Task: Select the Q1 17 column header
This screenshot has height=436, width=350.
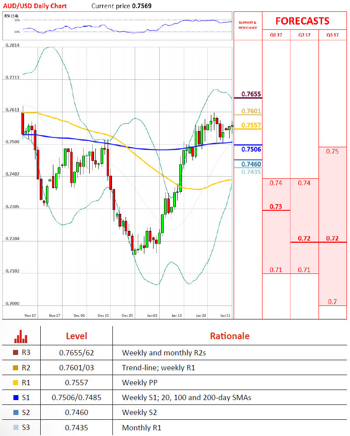Action: coord(276,35)
